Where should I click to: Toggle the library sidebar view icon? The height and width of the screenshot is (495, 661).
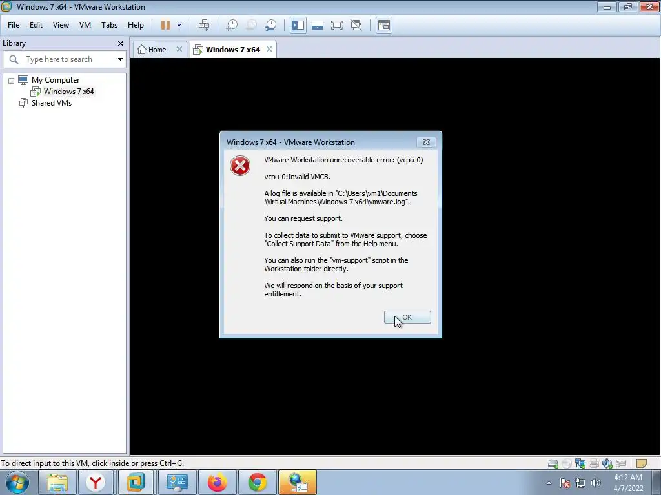pos(298,25)
